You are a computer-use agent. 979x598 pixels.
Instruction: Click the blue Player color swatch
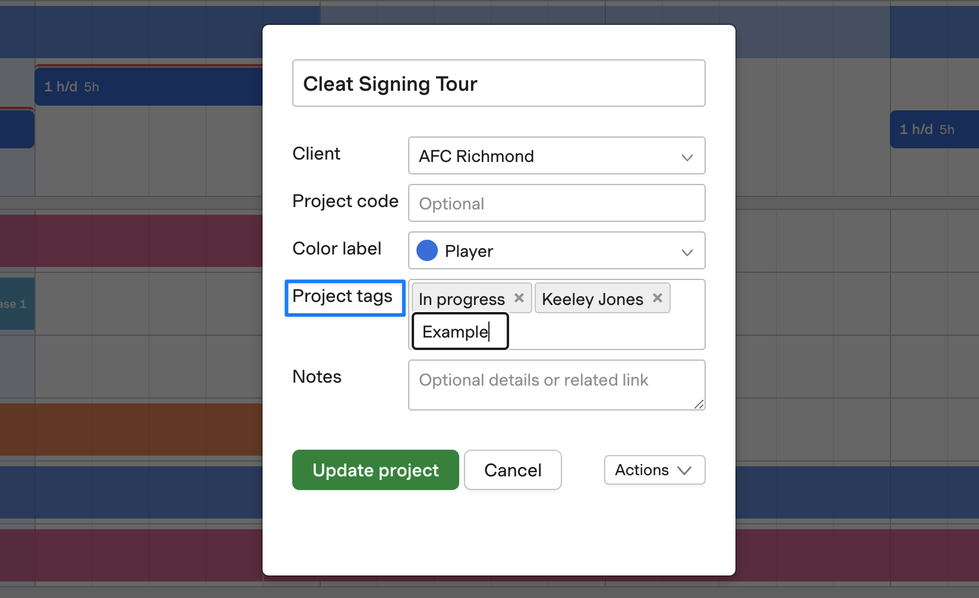(427, 250)
